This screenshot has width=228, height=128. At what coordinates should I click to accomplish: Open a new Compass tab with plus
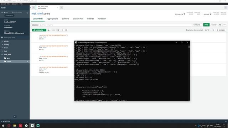[x=62, y=7]
